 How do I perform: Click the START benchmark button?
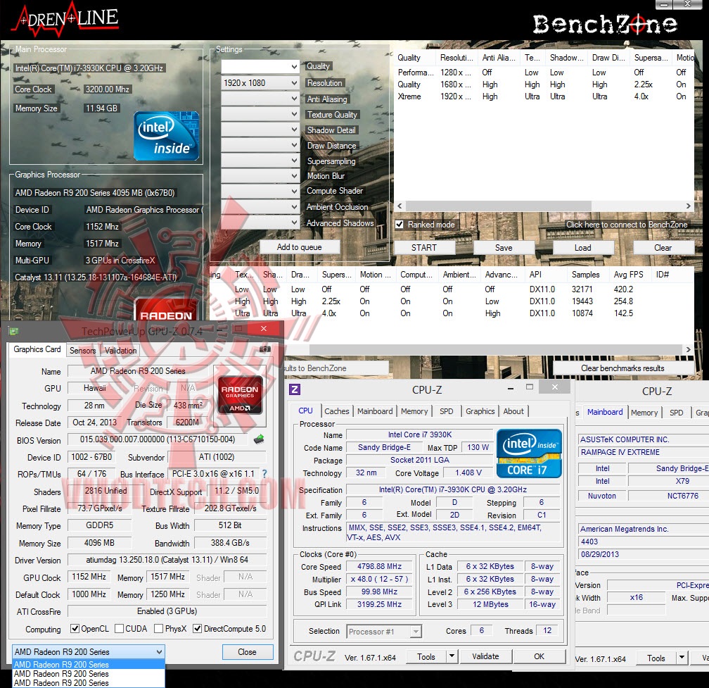pos(424,248)
